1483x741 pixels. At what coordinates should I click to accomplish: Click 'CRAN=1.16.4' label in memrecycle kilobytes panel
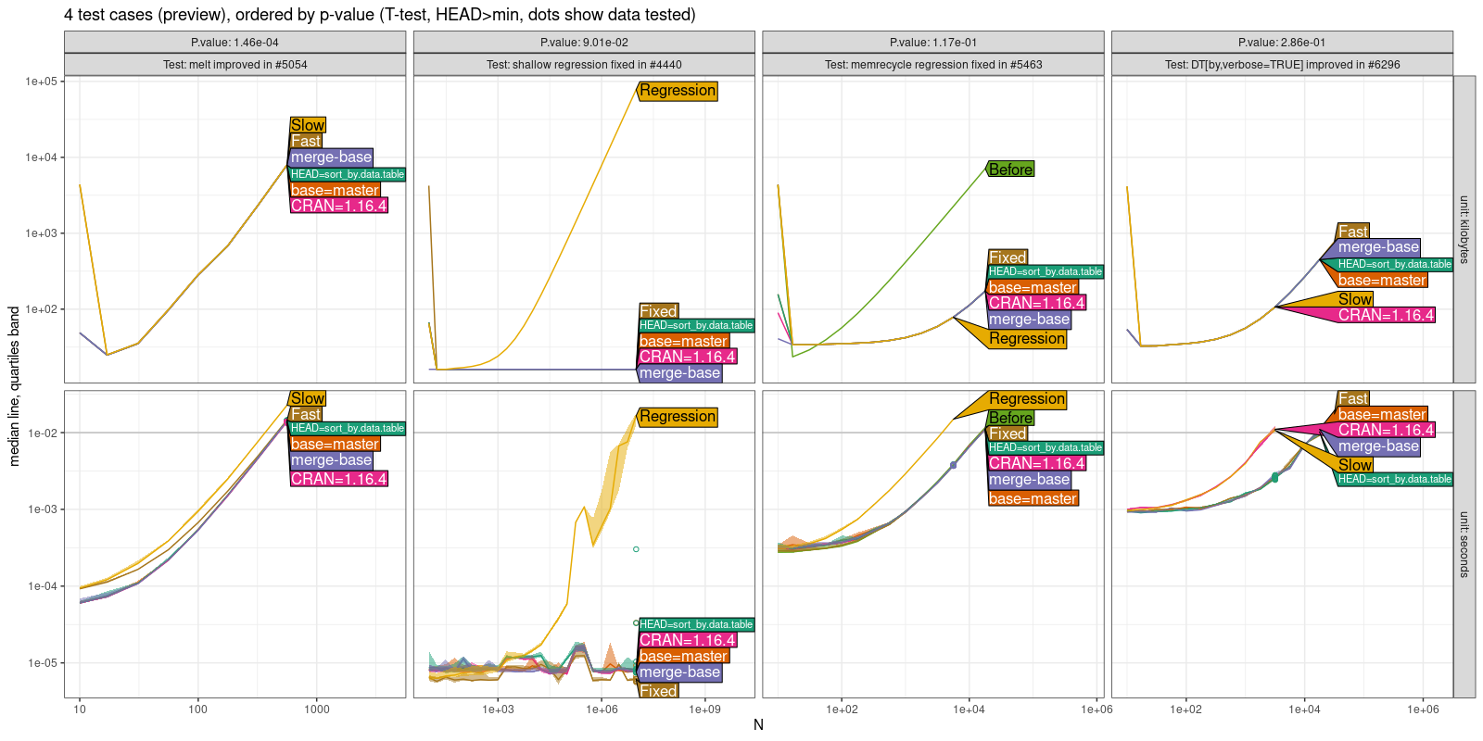coord(1036,303)
